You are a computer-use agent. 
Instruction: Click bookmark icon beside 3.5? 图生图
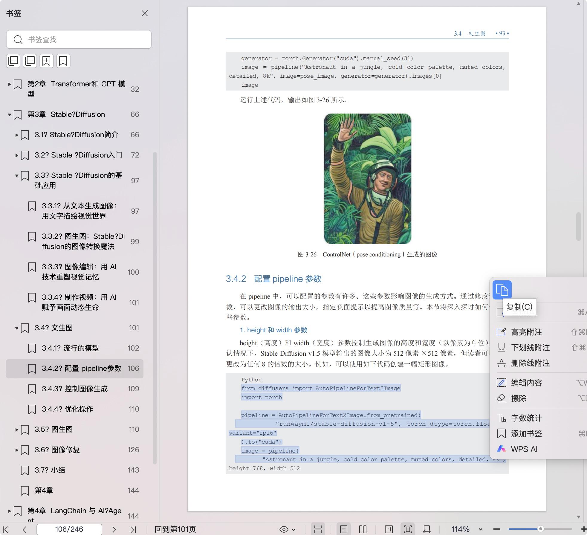coord(25,429)
